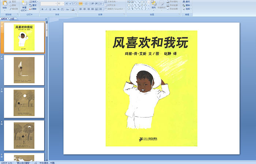The height and width of the screenshot is (164, 256).
Task: Click the spell-check icon in status bar
Action: [x=35, y=163]
